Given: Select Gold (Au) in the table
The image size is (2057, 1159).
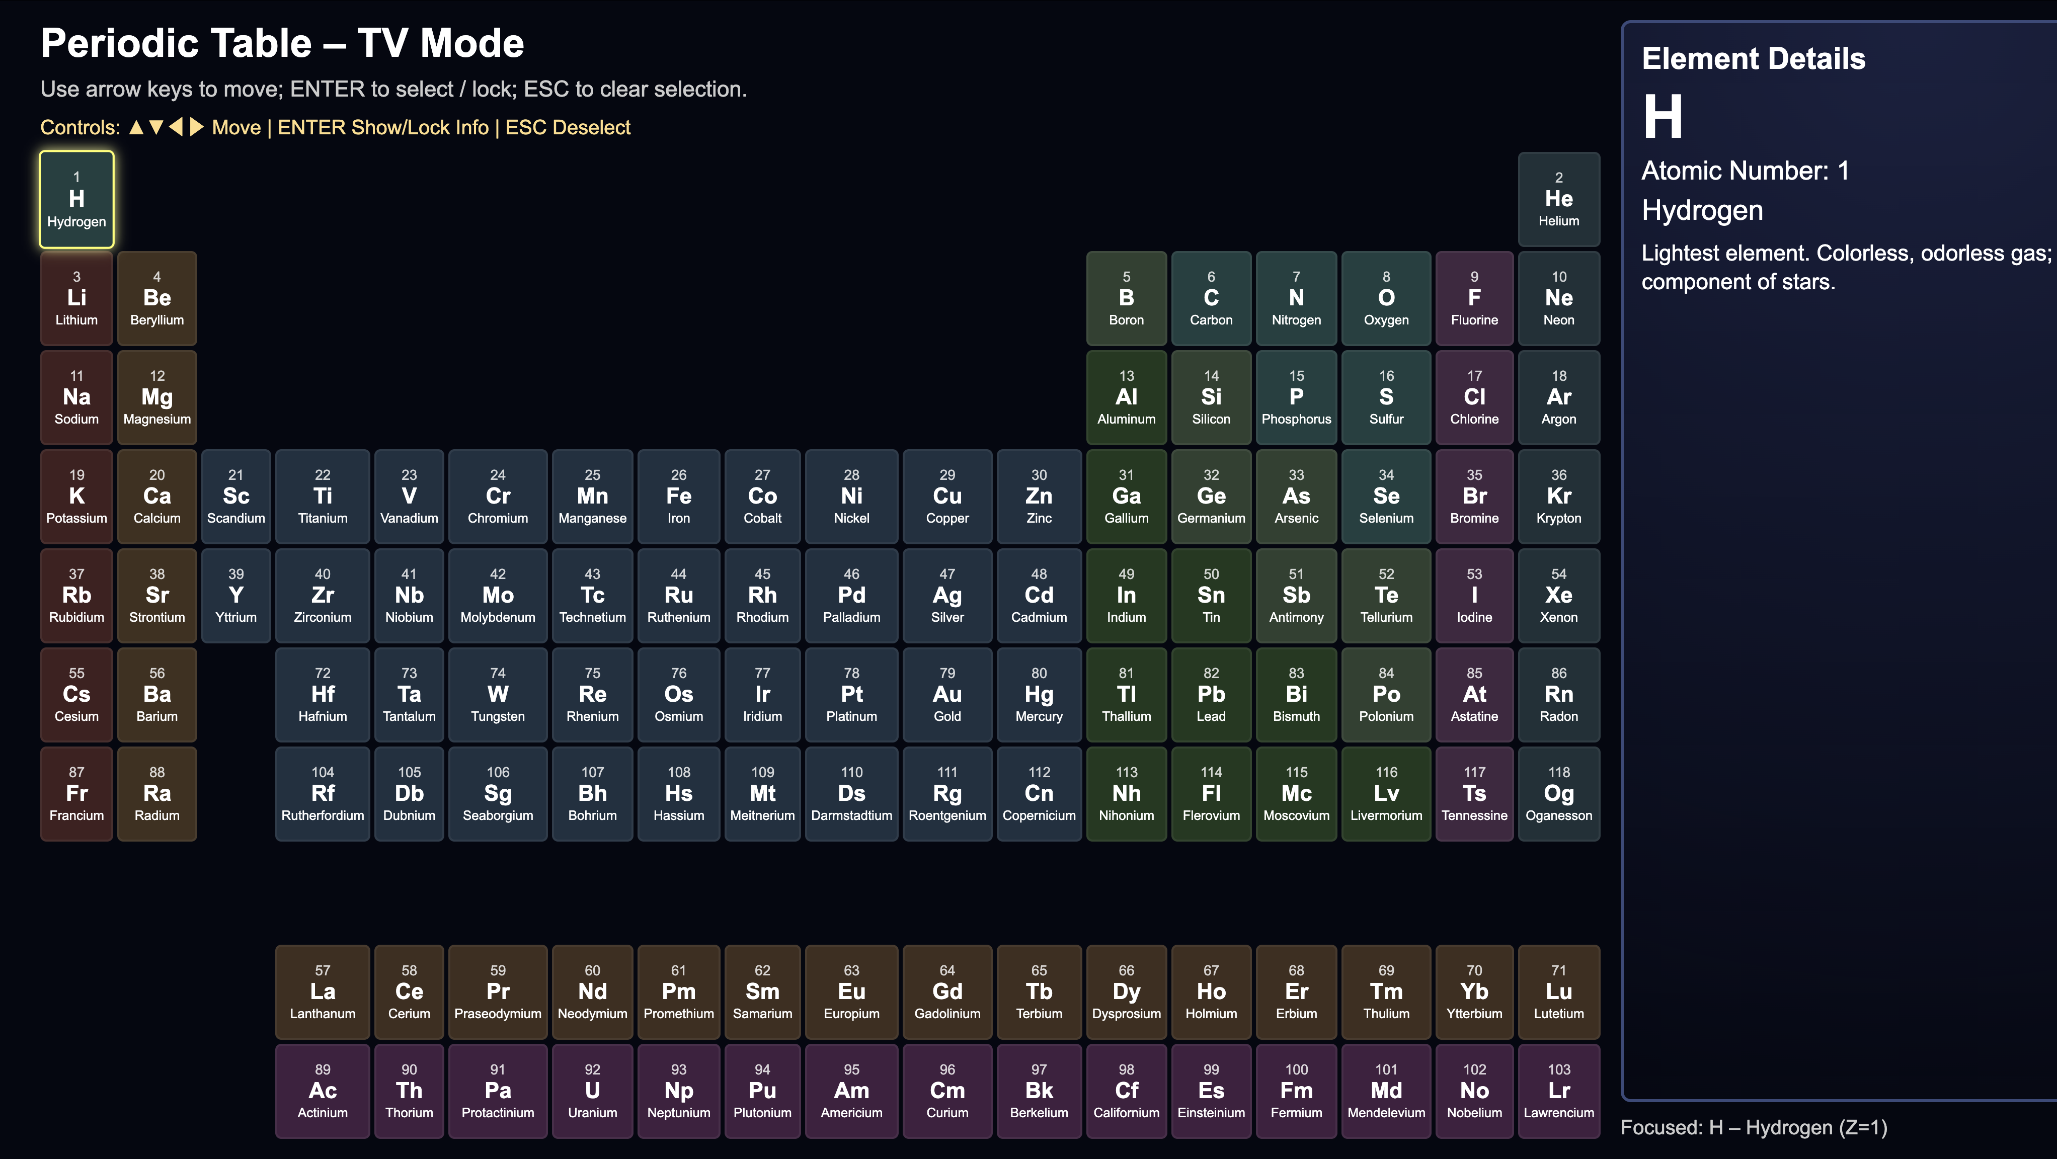Looking at the screenshot, I should tap(947, 694).
